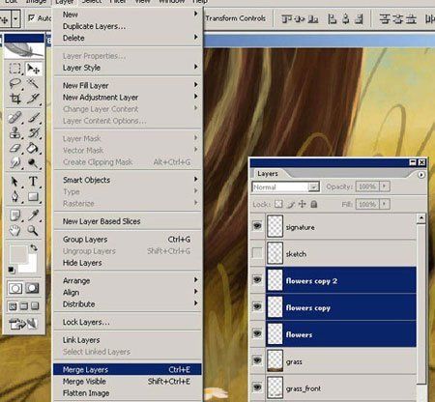Click lock image pixels icon
This screenshot has width=435, height=402.
(291, 204)
